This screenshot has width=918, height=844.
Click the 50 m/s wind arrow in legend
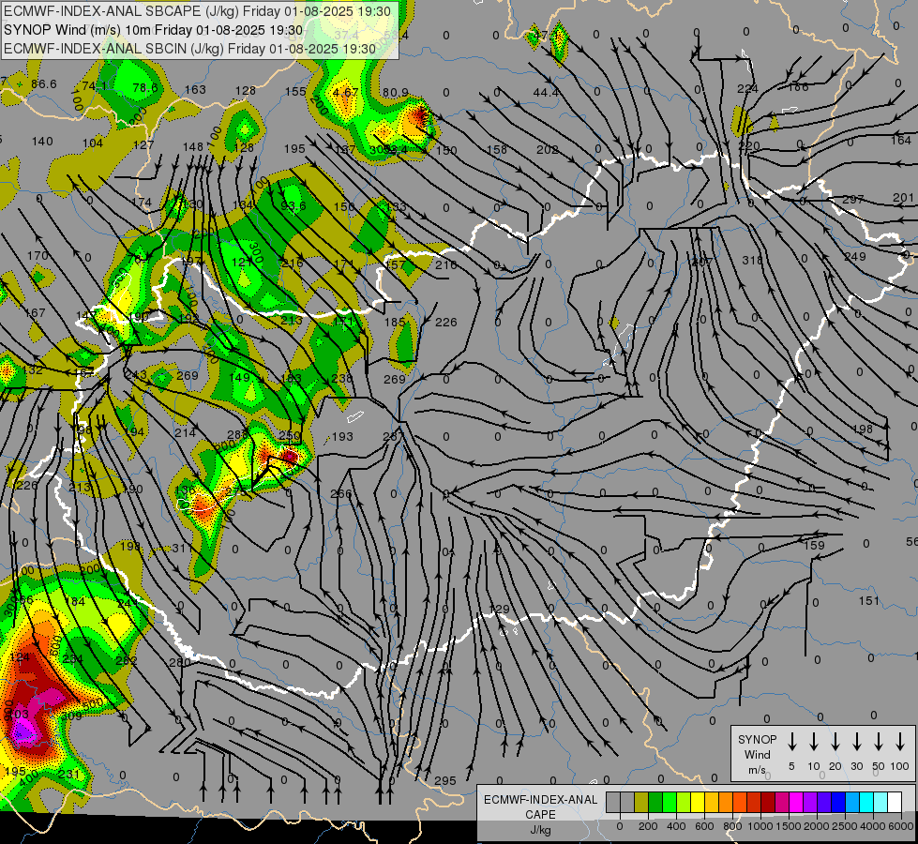(879, 742)
